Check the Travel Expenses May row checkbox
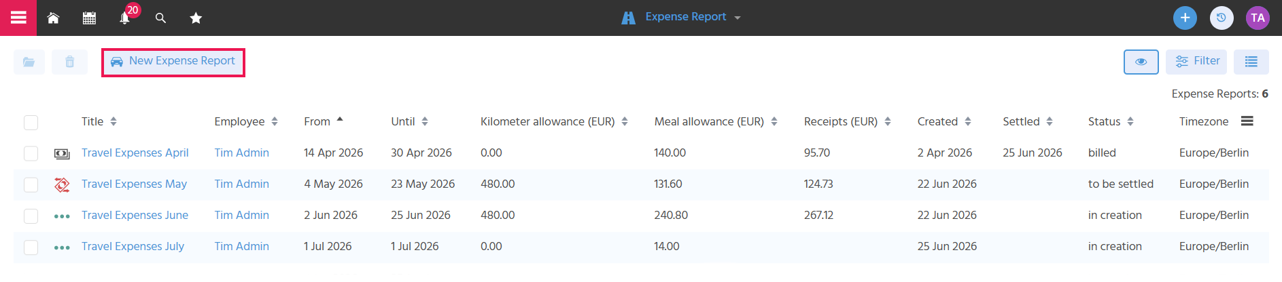This screenshot has height=282, width=1282. [x=31, y=185]
